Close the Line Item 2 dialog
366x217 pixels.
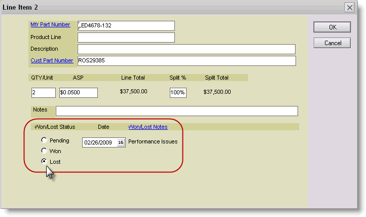tap(349, 8)
